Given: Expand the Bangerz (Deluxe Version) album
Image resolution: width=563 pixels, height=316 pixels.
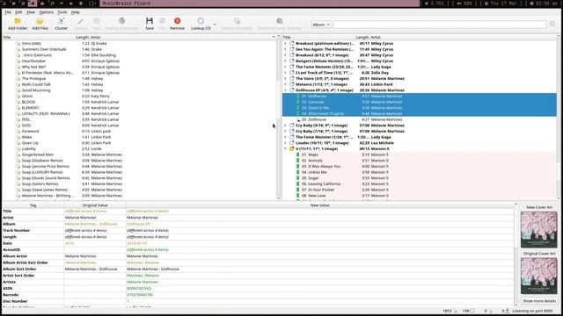Looking at the screenshot, I should [285, 61].
